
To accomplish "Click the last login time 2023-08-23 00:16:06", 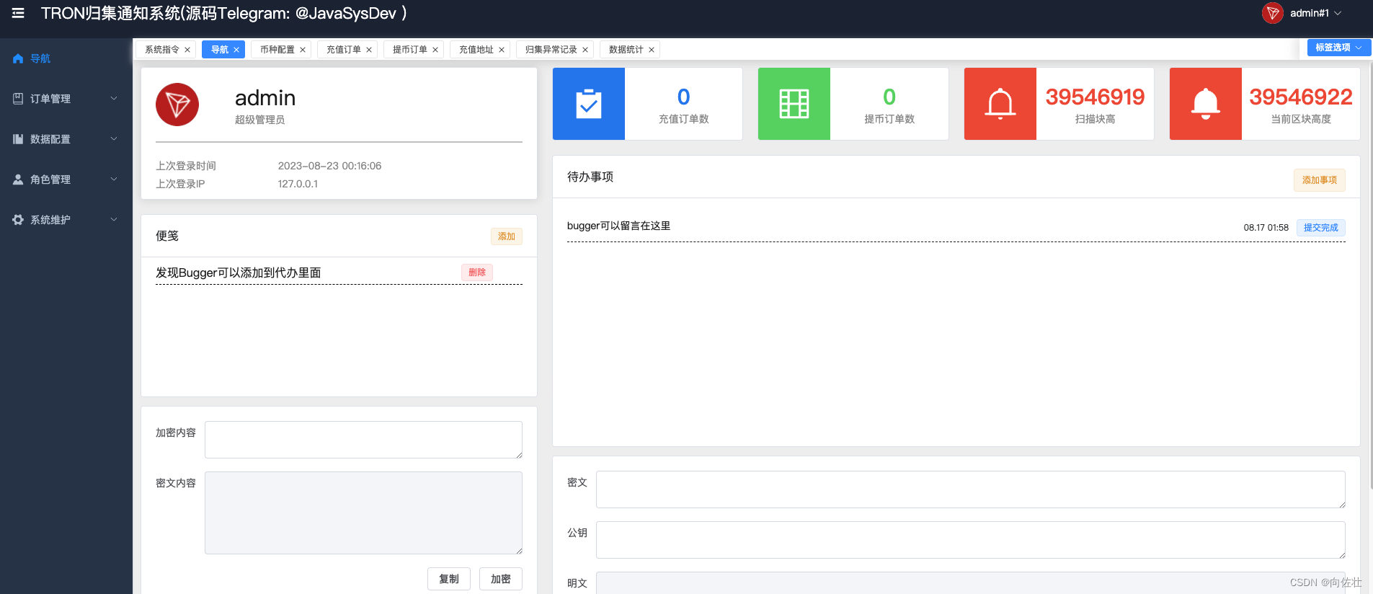I will click(x=329, y=166).
